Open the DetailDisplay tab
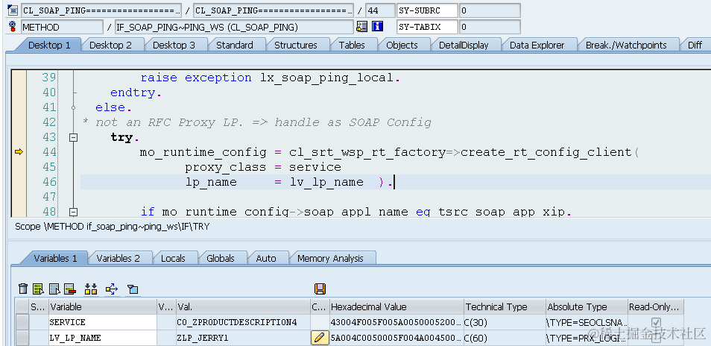This screenshot has height=346, width=711. pos(464,45)
